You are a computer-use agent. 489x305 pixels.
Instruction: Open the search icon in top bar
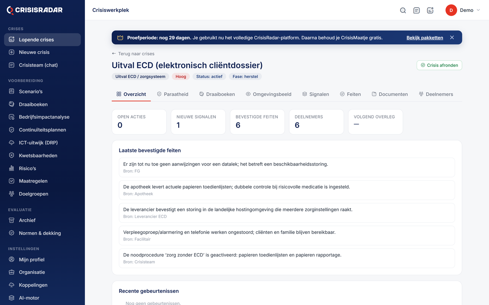(403, 10)
